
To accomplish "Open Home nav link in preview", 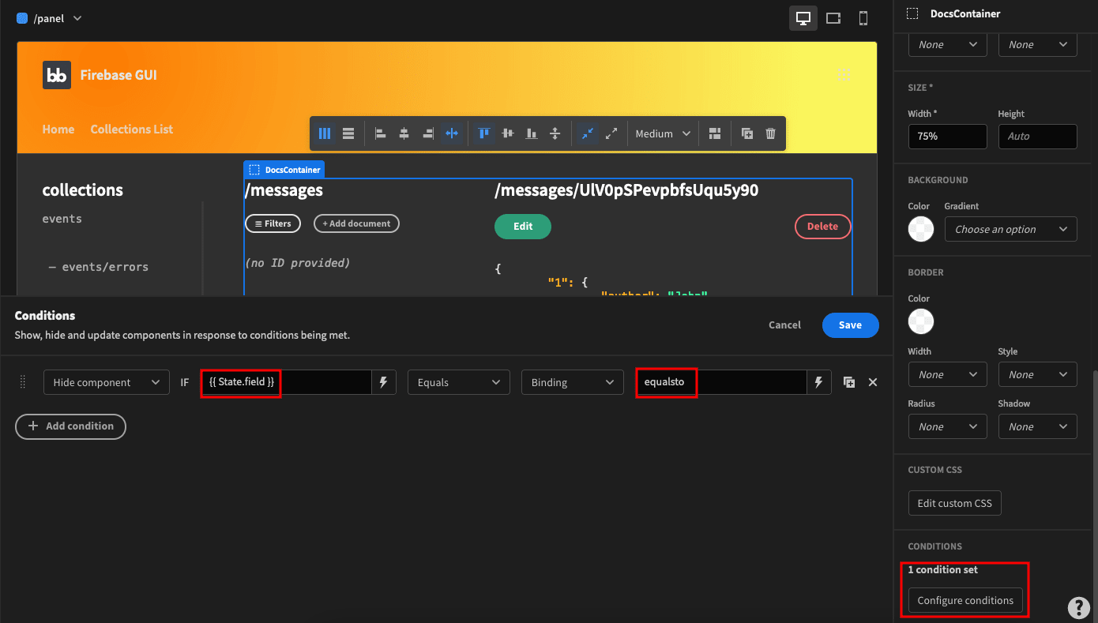I will click(58, 129).
